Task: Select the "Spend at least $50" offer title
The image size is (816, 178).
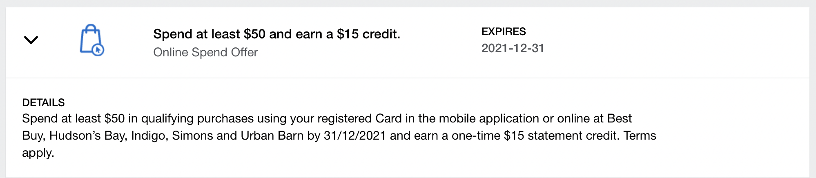Action: [276, 34]
